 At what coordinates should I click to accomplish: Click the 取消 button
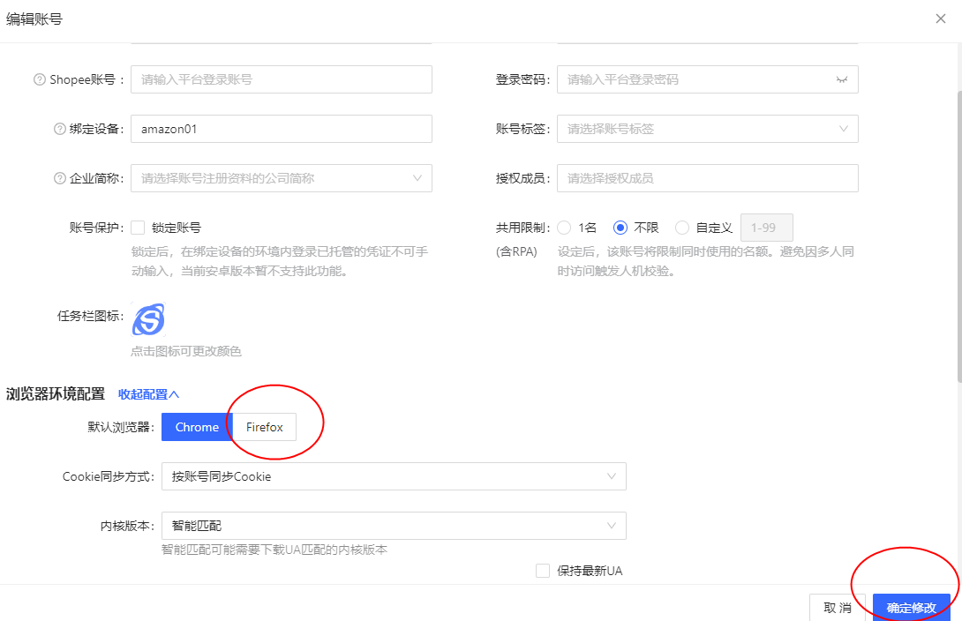click(837, 608)
